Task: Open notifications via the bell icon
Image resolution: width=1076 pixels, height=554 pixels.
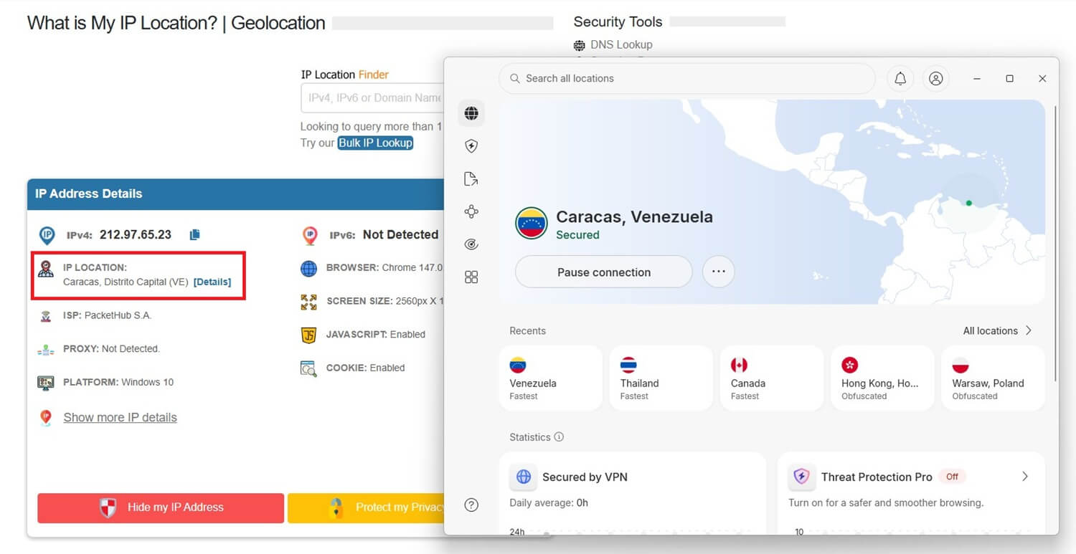Action: pos(900,78)
